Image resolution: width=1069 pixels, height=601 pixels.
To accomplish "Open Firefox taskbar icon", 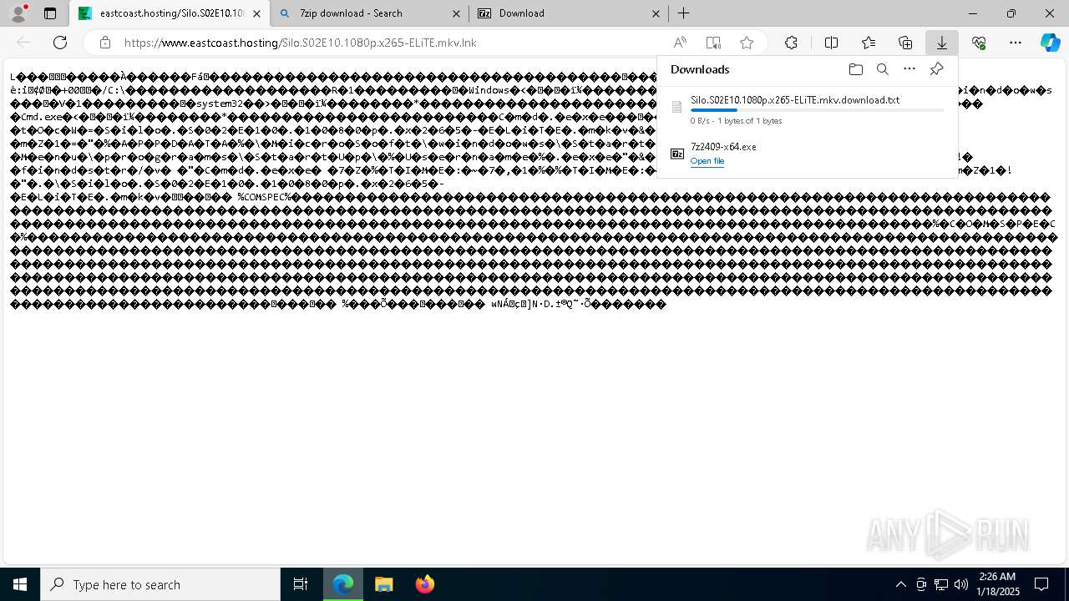I will [424, 584].
